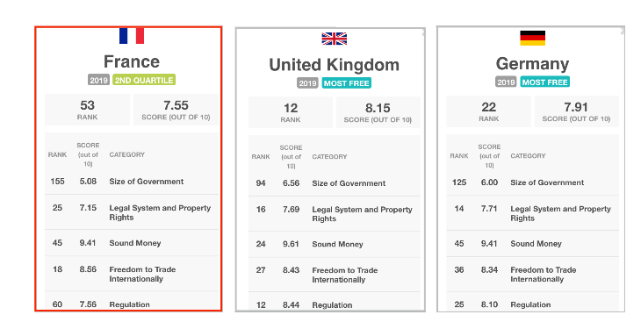Open the United Kingdom country title
Viewport: 641px width, 329px height.
pos(334,65)
